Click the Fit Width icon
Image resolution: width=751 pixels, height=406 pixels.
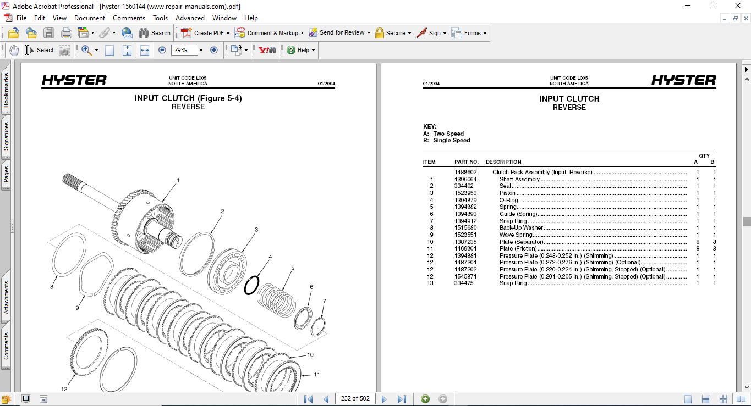pos(145,50)
